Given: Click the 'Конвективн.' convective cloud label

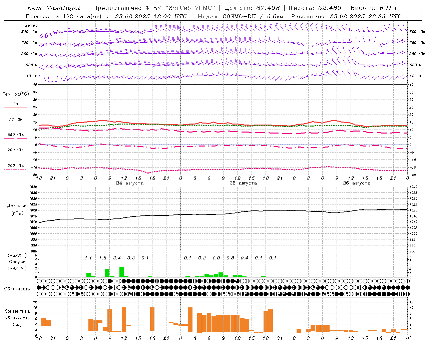Looking at the screenshot, I should click(17, 311).
